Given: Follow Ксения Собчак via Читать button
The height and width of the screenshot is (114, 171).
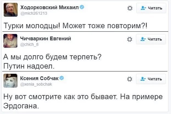Looking at the screenshot, I should (x=151, y=79).
